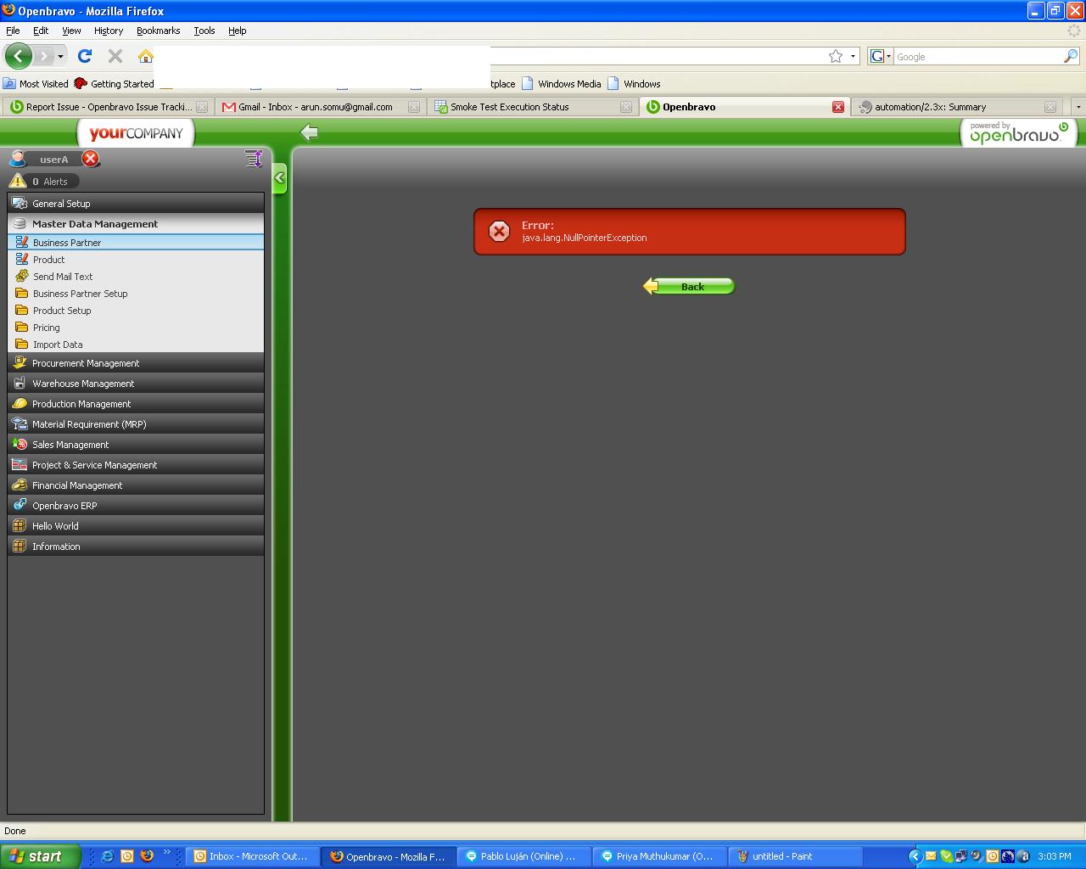Open the Product menu item
Image resolution: width=1086 pixels, height=869 pixels.
point(48,260)
